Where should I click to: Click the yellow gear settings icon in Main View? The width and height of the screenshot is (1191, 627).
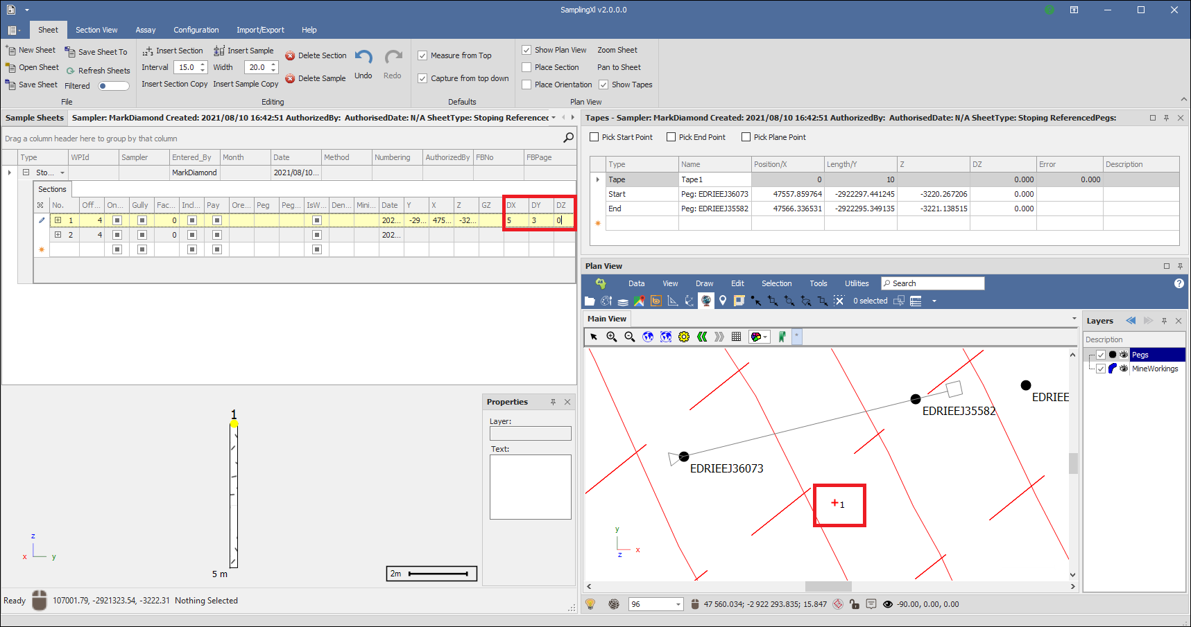684,337
